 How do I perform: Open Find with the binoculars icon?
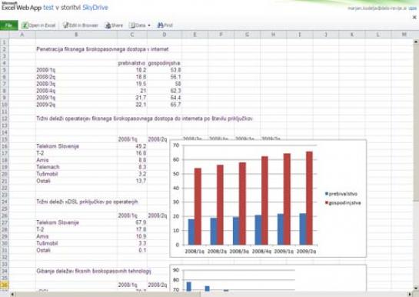pos(161,25)
